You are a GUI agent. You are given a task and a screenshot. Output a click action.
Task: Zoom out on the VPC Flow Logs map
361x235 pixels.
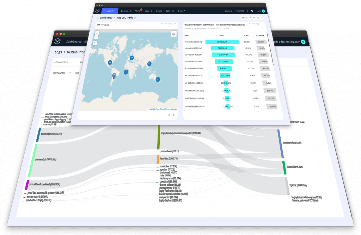(x=97, y=37)
